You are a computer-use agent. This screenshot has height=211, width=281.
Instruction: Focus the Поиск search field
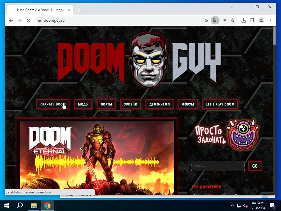coord(218,166)
